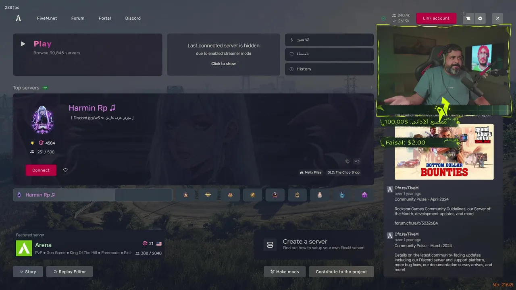Image resolution: width=516 pixels, height=290 pixels.
Task: Open the forum.cfx.re/t/5232604 link
Action: 416,223
